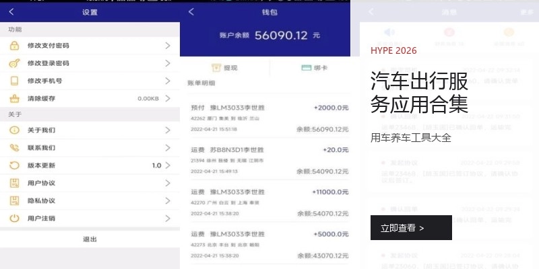Click the 用户注销 label
Image resolution: width=539 pixels, height=269 pixels.
[x=41, y=219]
